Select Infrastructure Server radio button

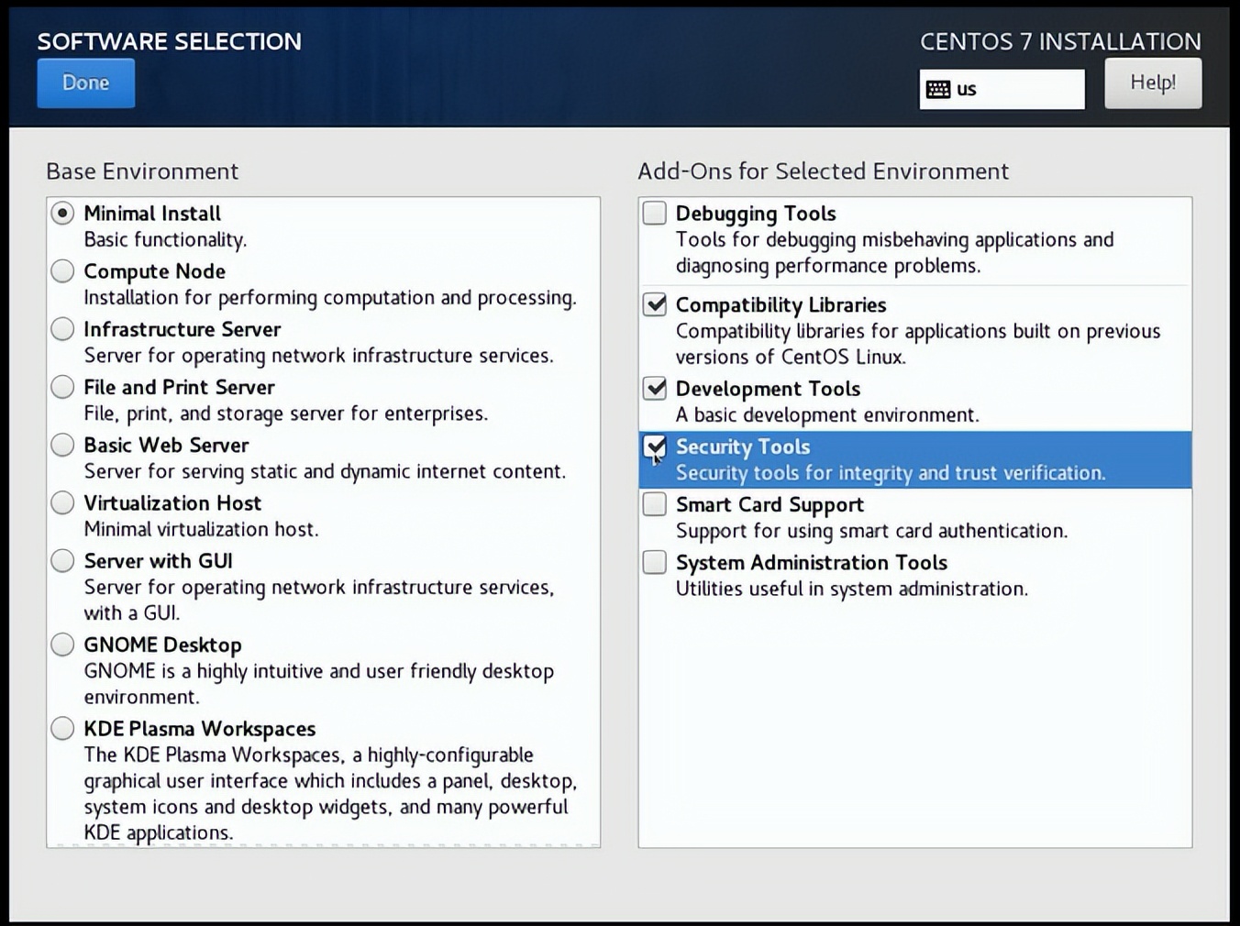click(62, 329)
